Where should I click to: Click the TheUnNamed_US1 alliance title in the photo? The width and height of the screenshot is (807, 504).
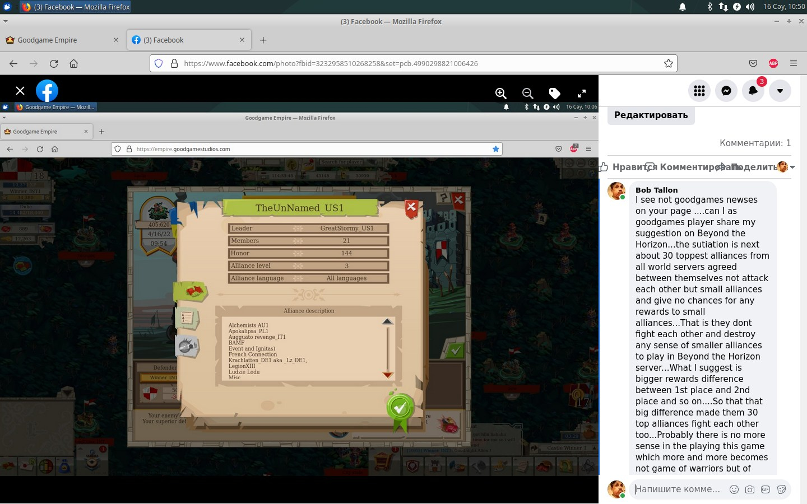(299, 208)
